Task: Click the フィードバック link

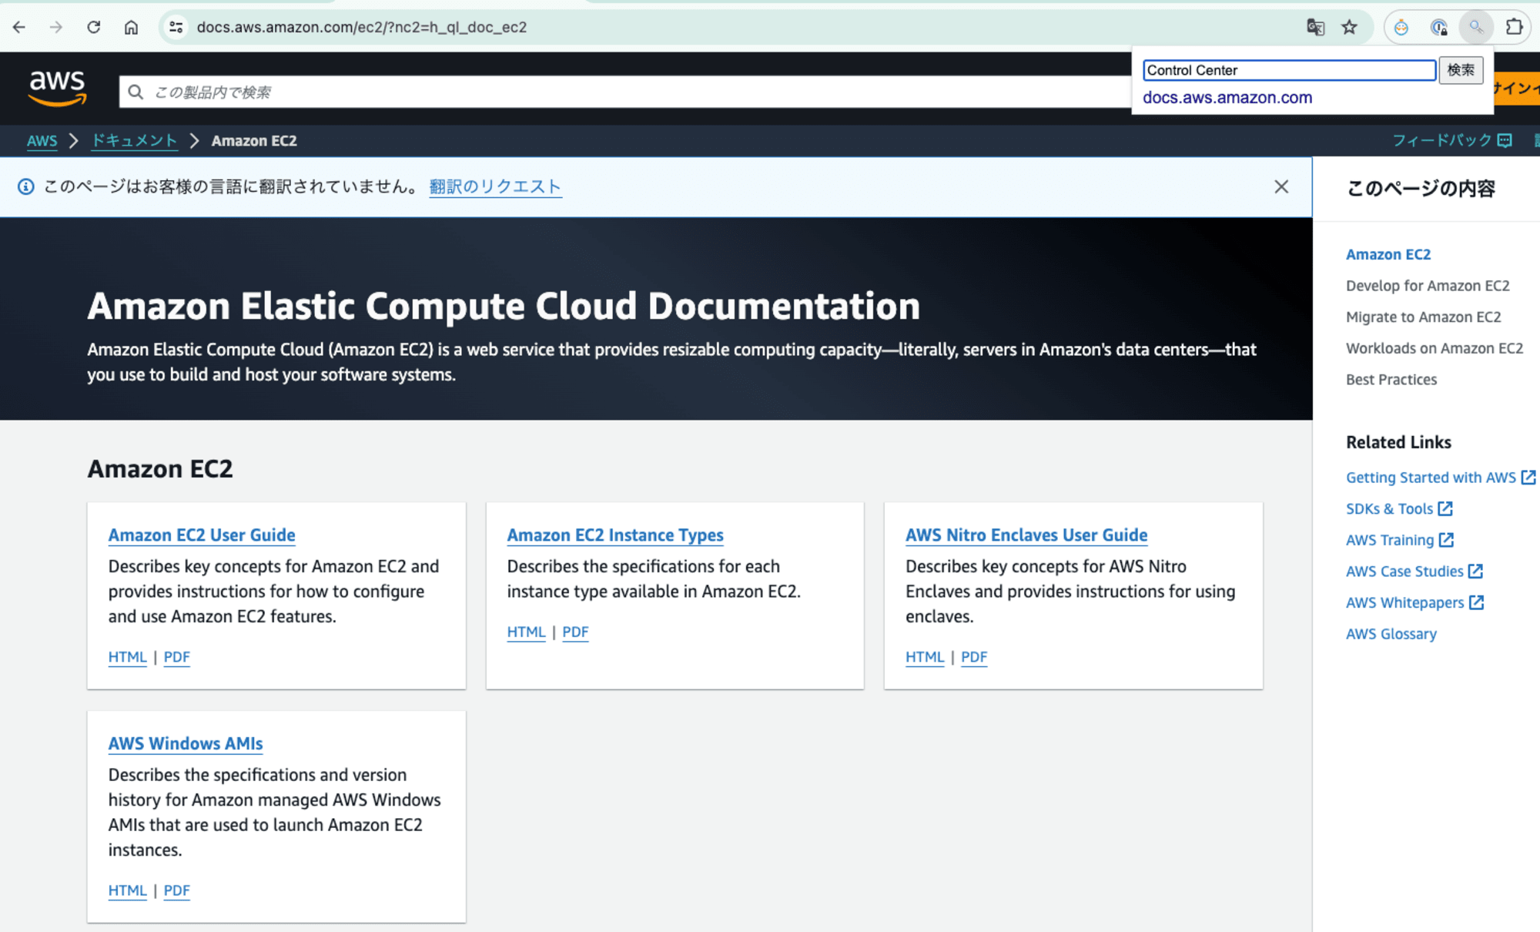Action: click(1441, 140)
